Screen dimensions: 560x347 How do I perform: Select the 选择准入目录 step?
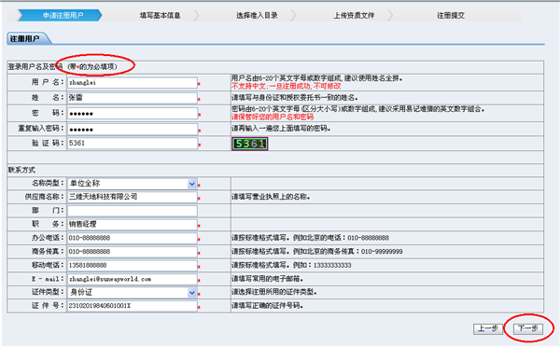coord(257,15)
